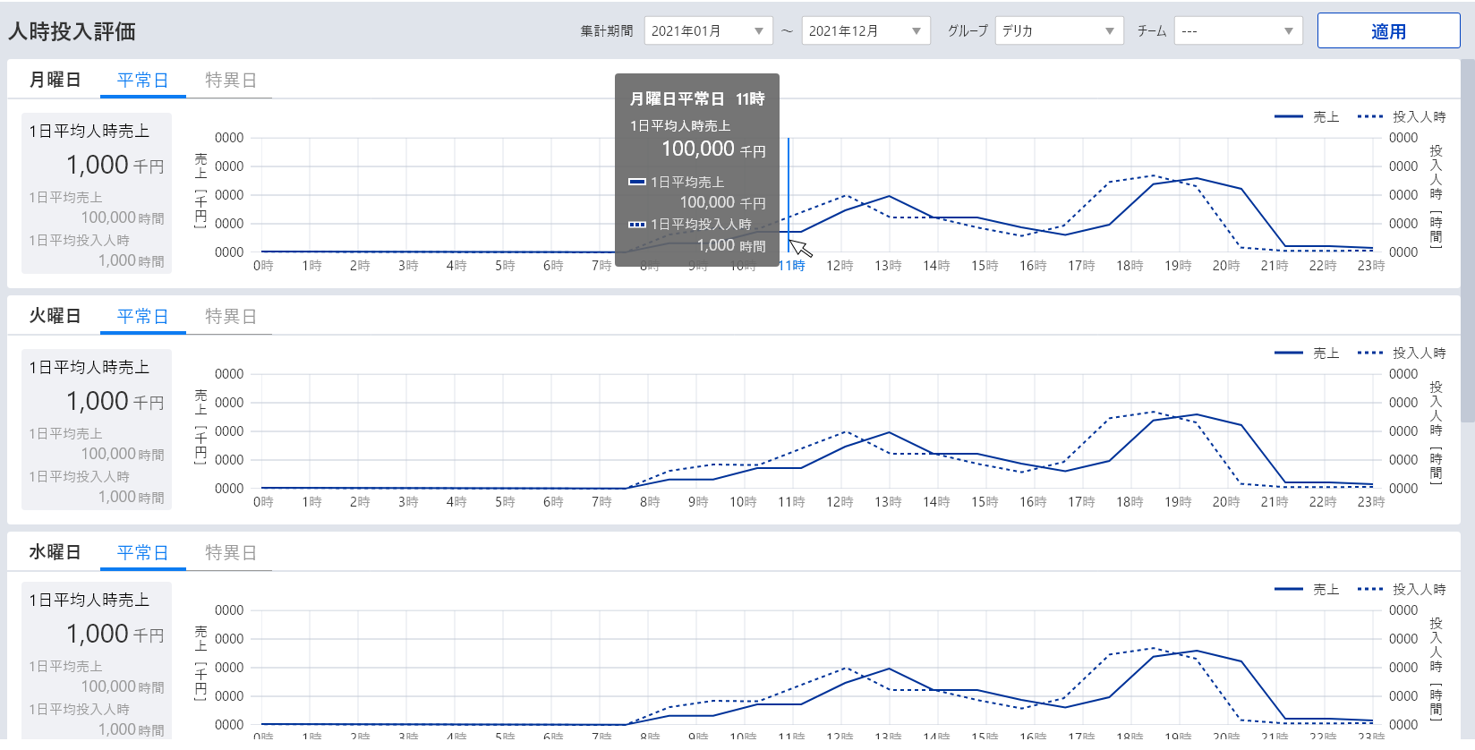Toggle 投入人時 dotted legend in Tuesday chart
Image resolution: width=1475 pixels, height=750 pixels.
pos(1402,354)
